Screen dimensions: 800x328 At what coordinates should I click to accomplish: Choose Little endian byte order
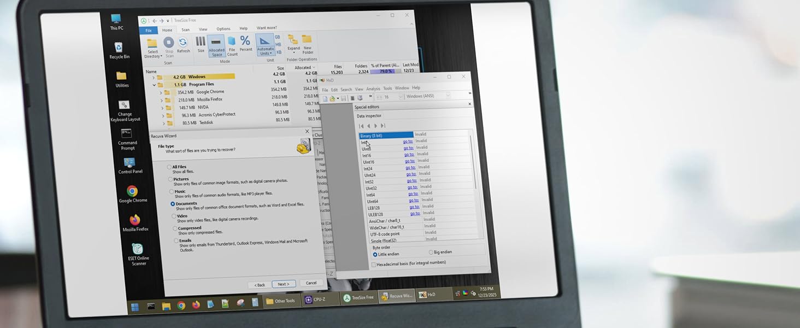(375, 254)
